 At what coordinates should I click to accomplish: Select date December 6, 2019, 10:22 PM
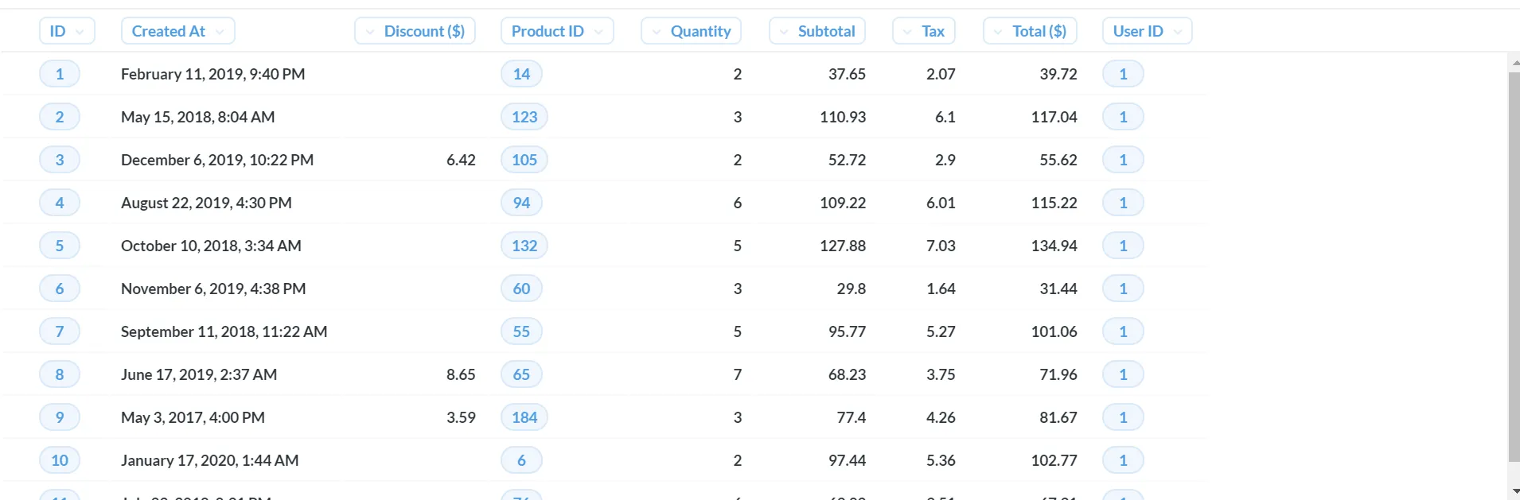tap(217, 160)
